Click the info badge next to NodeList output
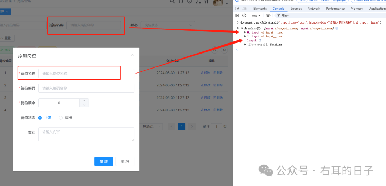The width and height of the screenshot is (386, 186). pyautogui.click(x=337, y=29)
